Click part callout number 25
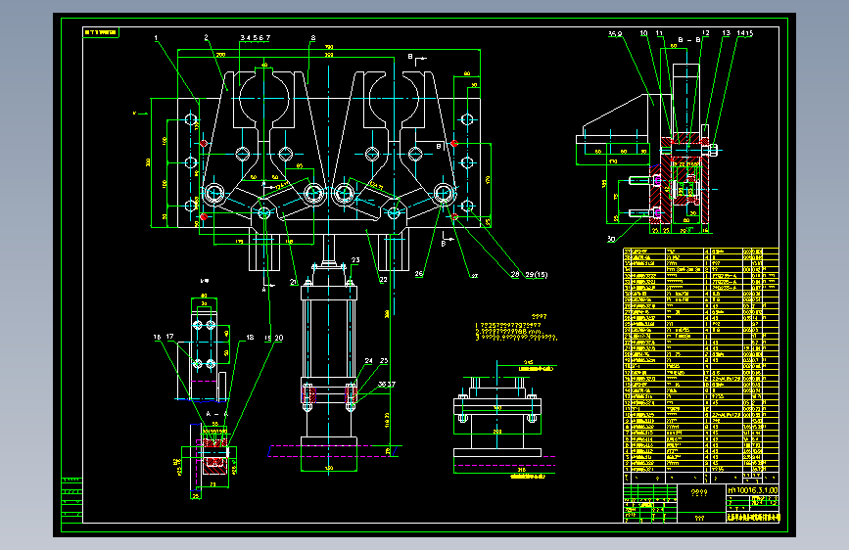Viewport: 849px width, 550px height. coord(384,361)
